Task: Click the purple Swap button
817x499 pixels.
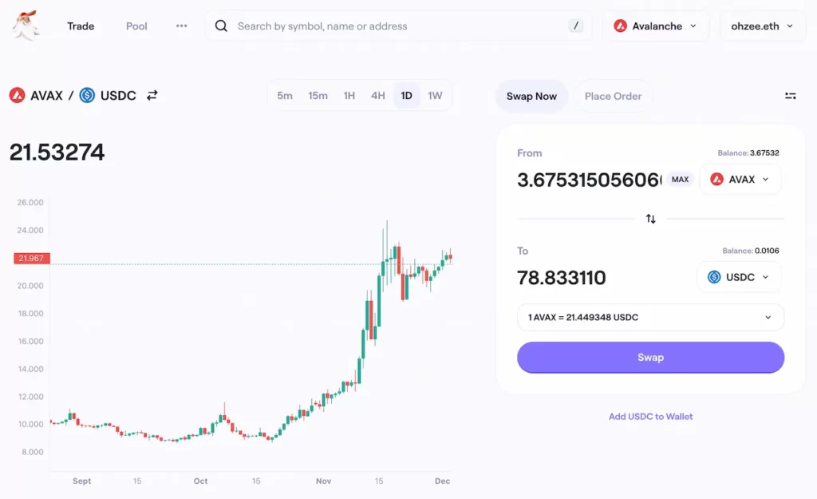Action: 650,357
